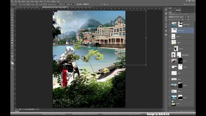Switch to the Paths tab
Image resolution: width=206 pixels, height=116 pixels.
pos(180,12)
